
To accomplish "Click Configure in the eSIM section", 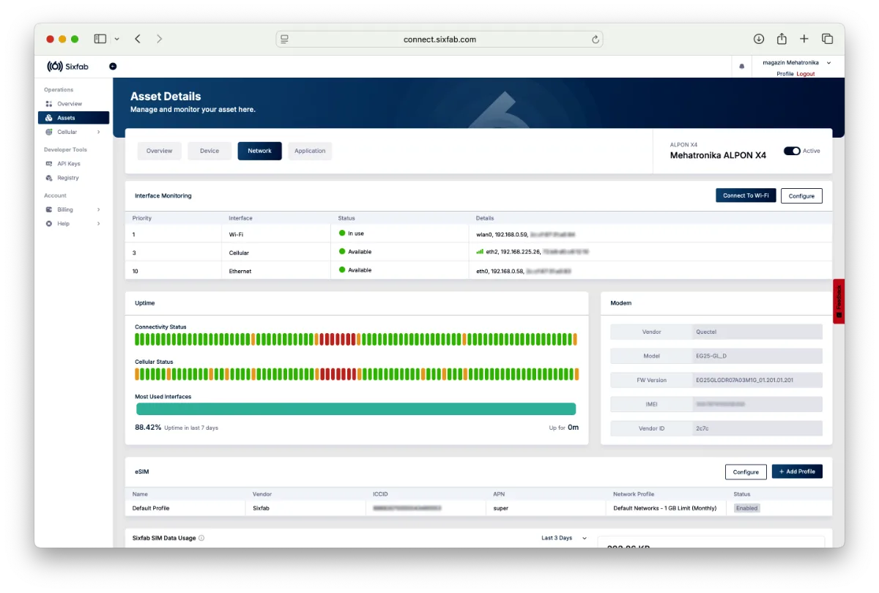I will tap(746, 471).
